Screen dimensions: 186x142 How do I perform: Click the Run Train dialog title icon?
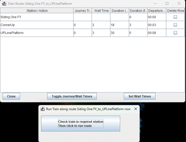(43, 109)
